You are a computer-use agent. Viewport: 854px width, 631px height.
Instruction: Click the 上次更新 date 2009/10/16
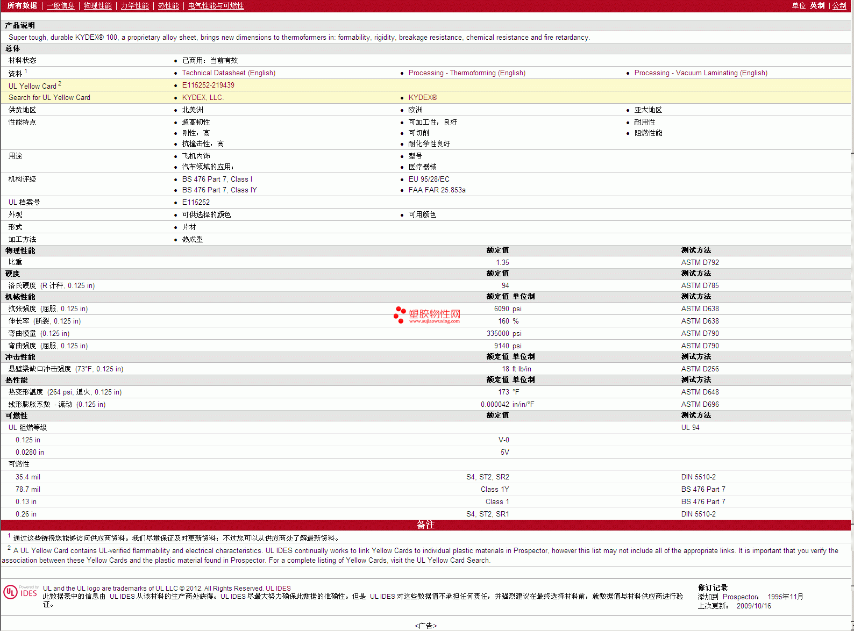point(753,606)
